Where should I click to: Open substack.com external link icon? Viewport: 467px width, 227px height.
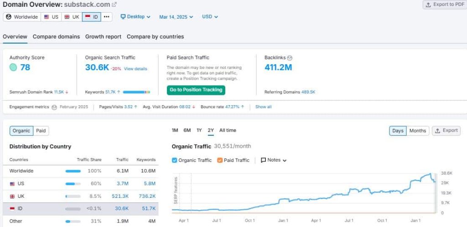point(114,5)
